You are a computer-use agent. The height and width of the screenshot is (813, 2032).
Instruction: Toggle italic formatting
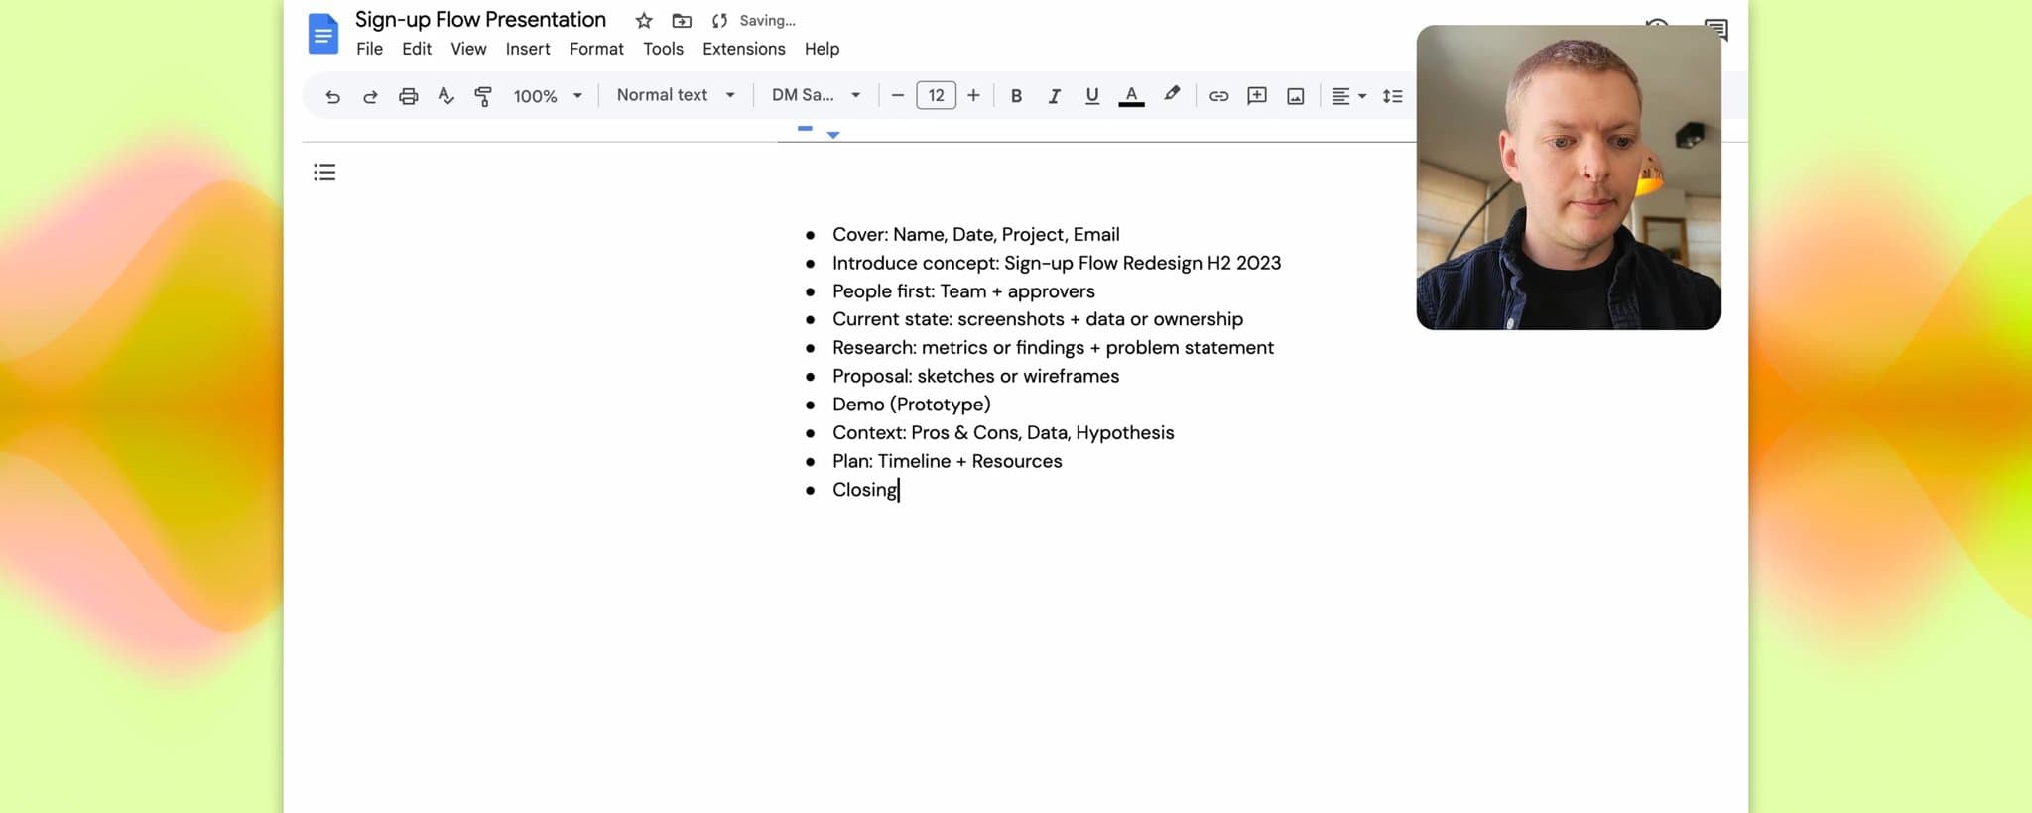[1054, 96]
